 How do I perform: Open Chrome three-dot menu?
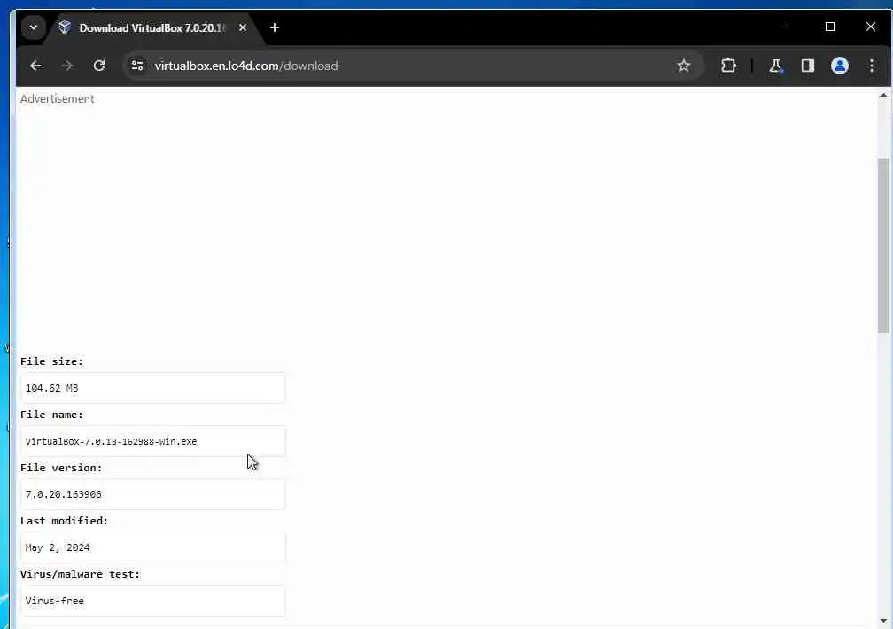tap(872, 66)
